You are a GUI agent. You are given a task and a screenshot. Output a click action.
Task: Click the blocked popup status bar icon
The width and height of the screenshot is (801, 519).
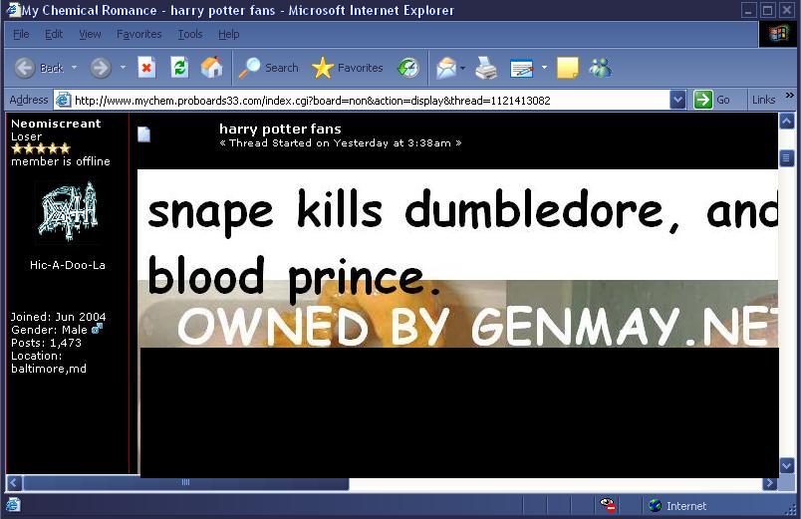(x=608, y=505)
